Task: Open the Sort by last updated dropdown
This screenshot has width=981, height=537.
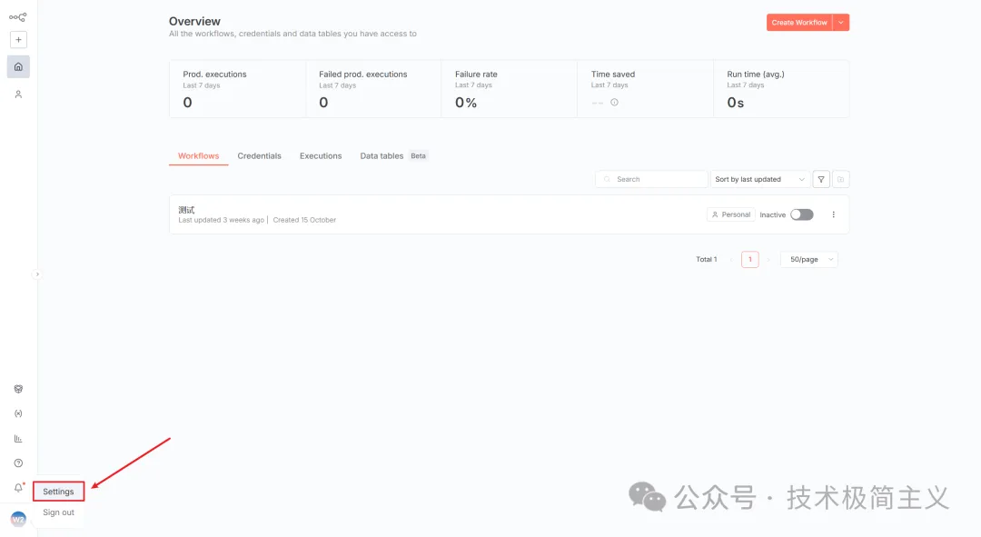Action: pos(759,179)
